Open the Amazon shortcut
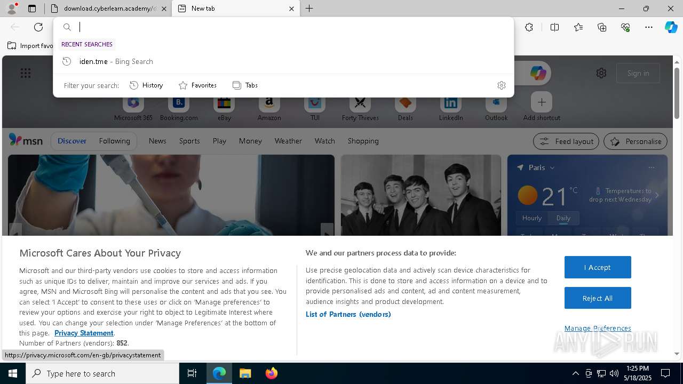The height and width of the screenshot is (384, 683). coord(269,108)
